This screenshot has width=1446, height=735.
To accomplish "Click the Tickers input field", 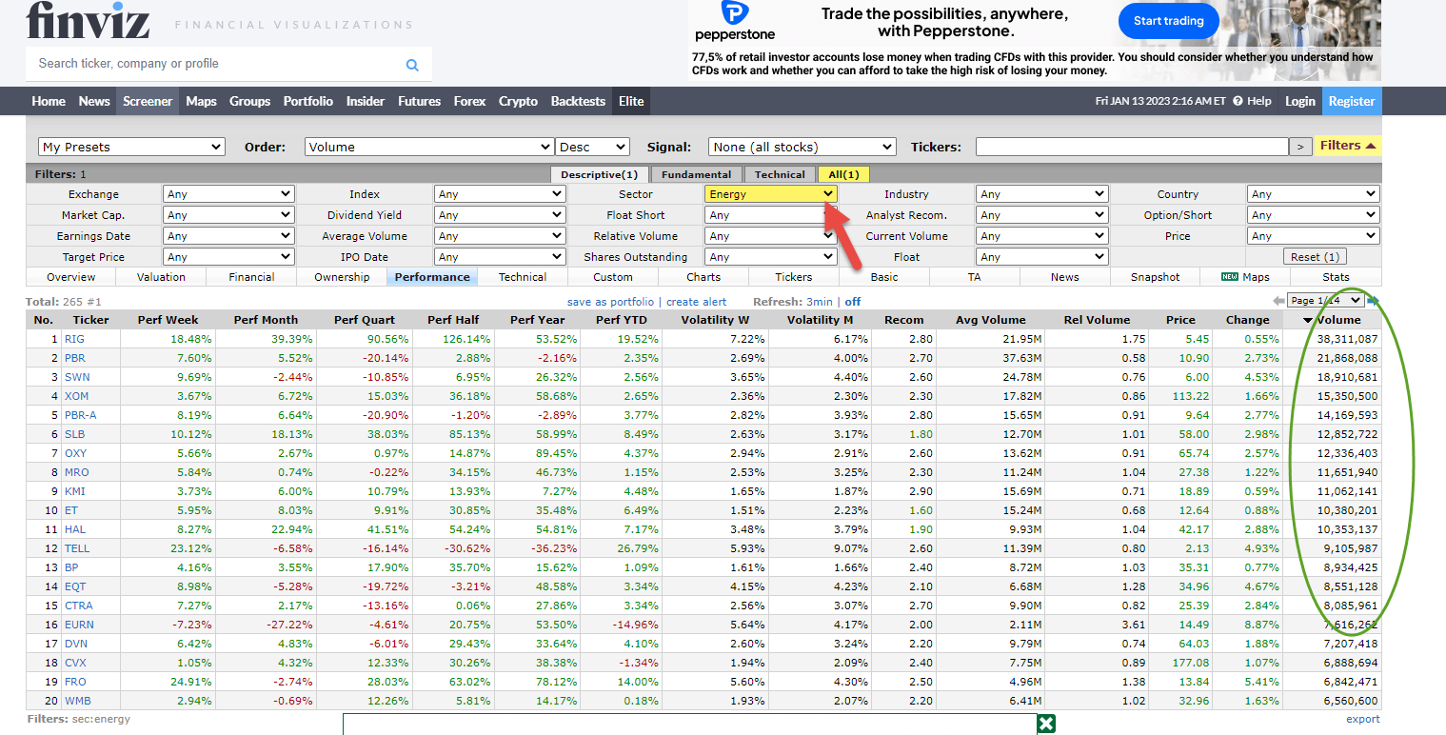I will 1132,147.
